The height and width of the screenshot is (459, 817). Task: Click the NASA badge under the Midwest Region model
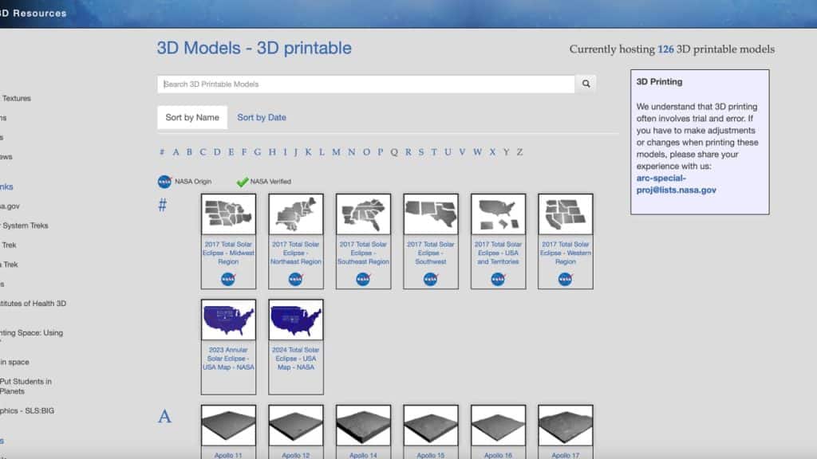(x=228, y=280)
